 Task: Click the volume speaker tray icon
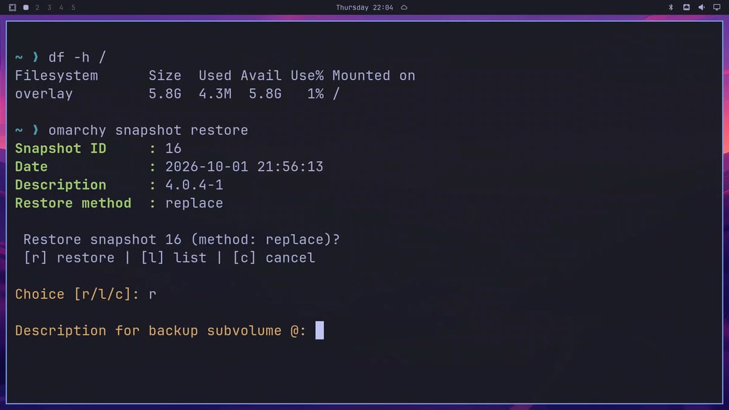click(x=701, y=7)
